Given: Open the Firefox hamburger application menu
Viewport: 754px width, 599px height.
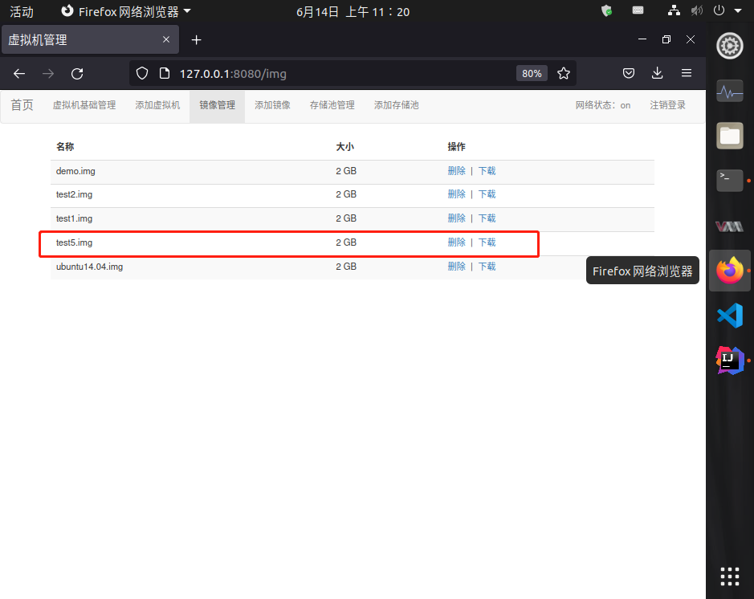Looking at the screenshot, I should [x=687, y=73].
